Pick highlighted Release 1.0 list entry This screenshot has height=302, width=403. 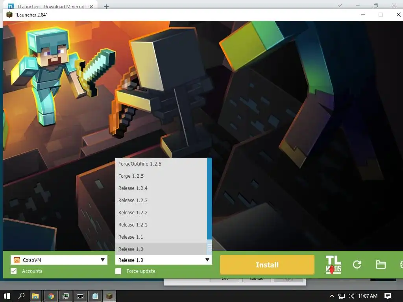[161, 249]
